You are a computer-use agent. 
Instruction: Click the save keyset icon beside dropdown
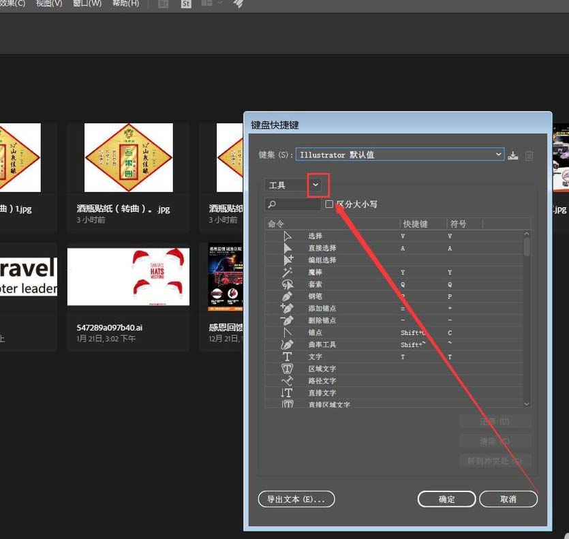[513, 155]
